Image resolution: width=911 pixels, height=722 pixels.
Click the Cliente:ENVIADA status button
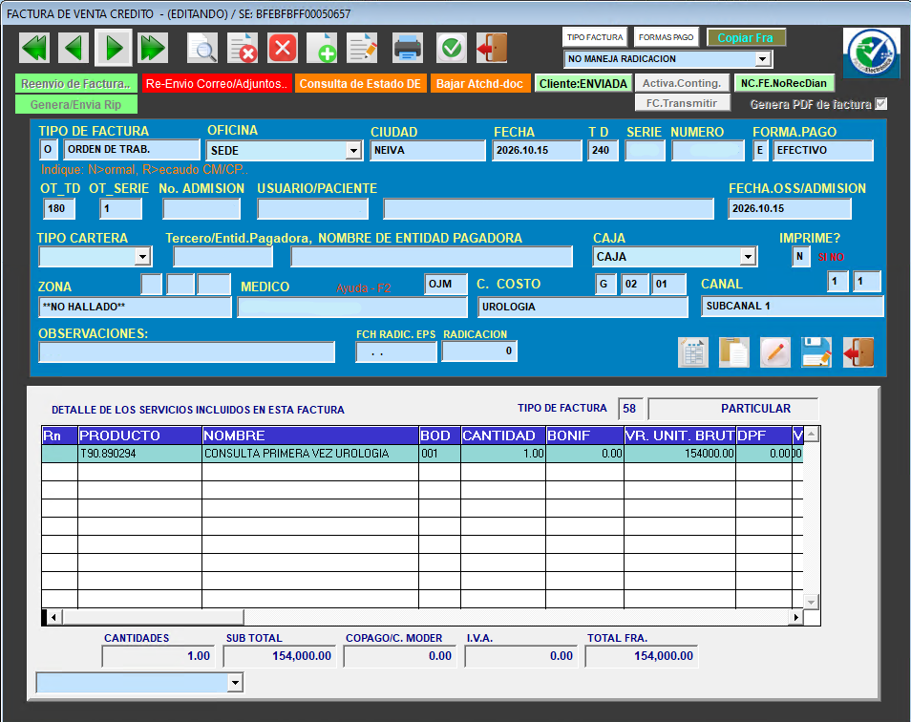click(583, 84)
